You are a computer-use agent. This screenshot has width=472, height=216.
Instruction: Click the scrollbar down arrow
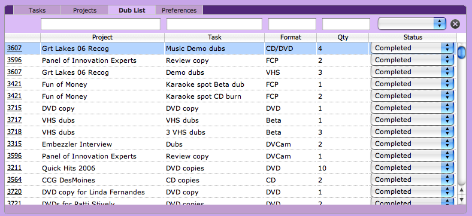pos(461,199)
